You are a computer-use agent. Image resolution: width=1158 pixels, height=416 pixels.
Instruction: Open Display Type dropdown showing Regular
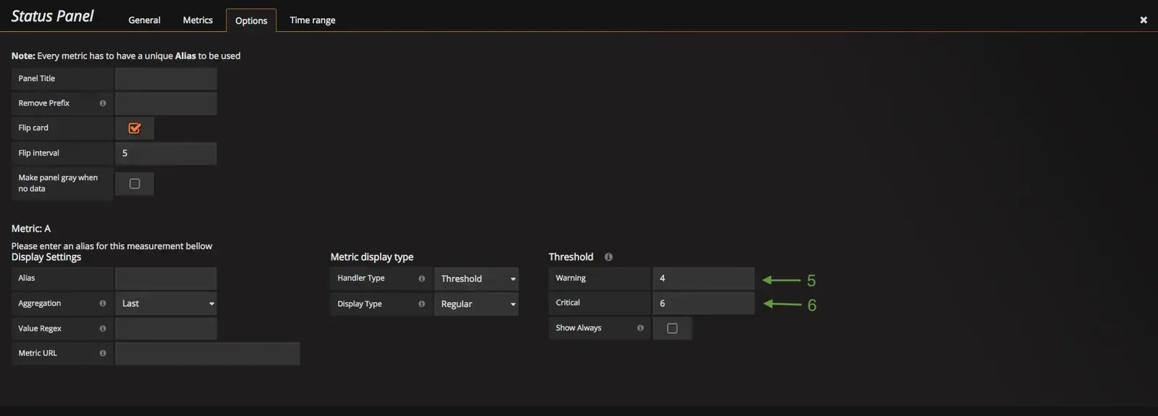point(476,304)
